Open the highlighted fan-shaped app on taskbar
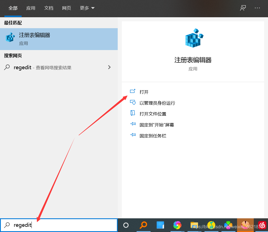The image size is (268, 232). tap(245, 225)
